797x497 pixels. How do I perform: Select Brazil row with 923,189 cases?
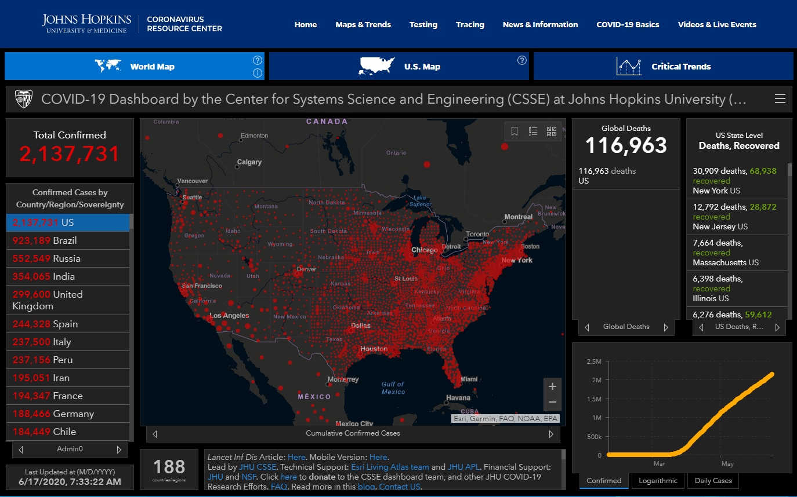coord(68,240)
